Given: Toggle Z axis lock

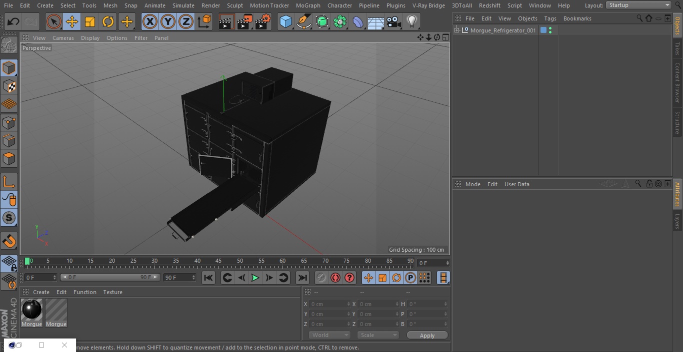Looking at the screenshot, I should (x=186, y=22).
